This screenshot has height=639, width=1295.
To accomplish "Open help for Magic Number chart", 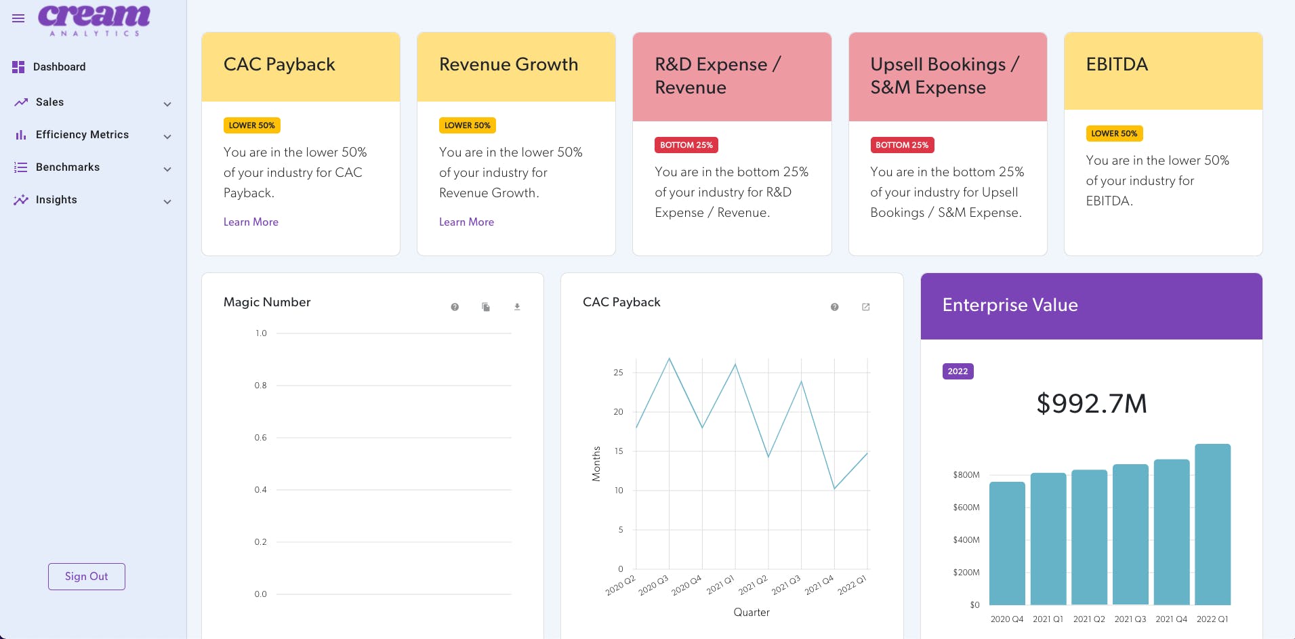I will point(455,307).
